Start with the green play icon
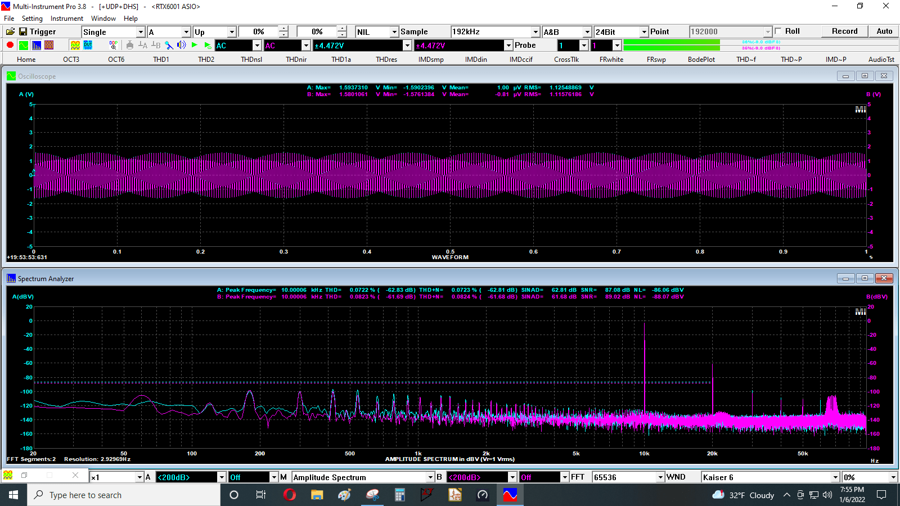The height and width of the screenshot is (506, 900). (195, 45)
